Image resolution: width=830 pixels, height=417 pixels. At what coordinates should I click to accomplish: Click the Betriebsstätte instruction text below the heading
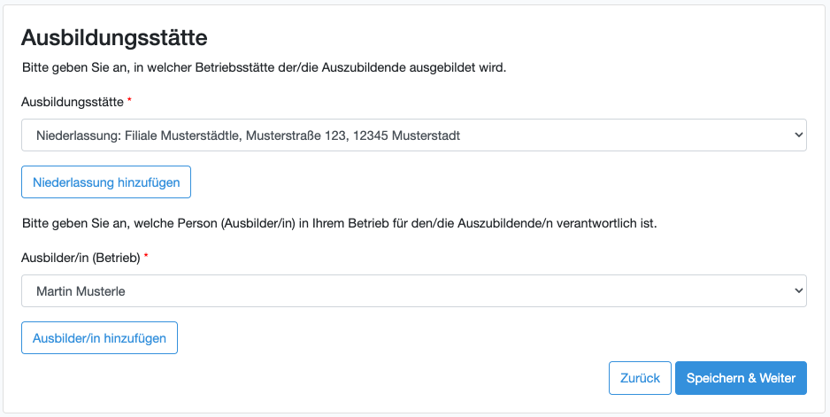(264, 67)
